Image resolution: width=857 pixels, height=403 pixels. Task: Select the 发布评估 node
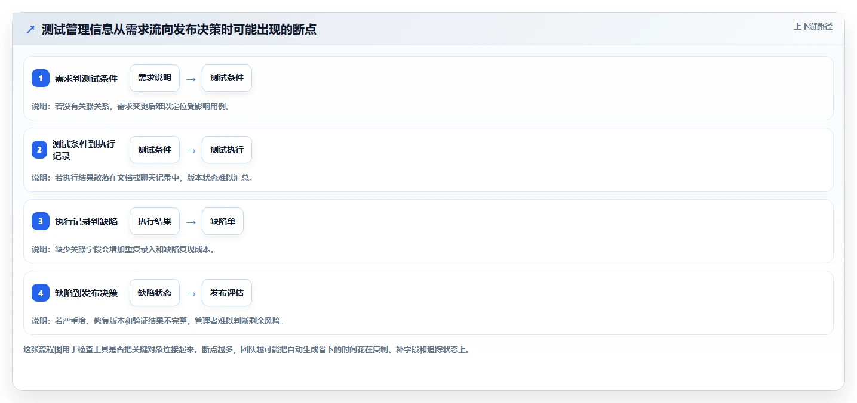pos(227,293)
